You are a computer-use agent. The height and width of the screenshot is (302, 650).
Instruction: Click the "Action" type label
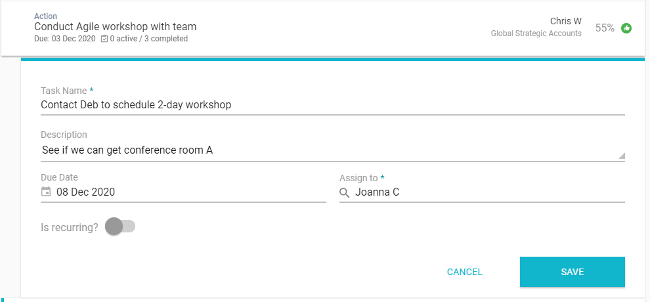(46, 15)
